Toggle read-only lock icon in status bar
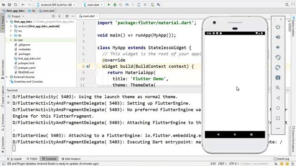This screenshot has height=166, width=296. 276,164
